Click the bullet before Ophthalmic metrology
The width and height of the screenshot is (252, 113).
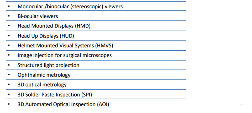[x=9, y=75]
